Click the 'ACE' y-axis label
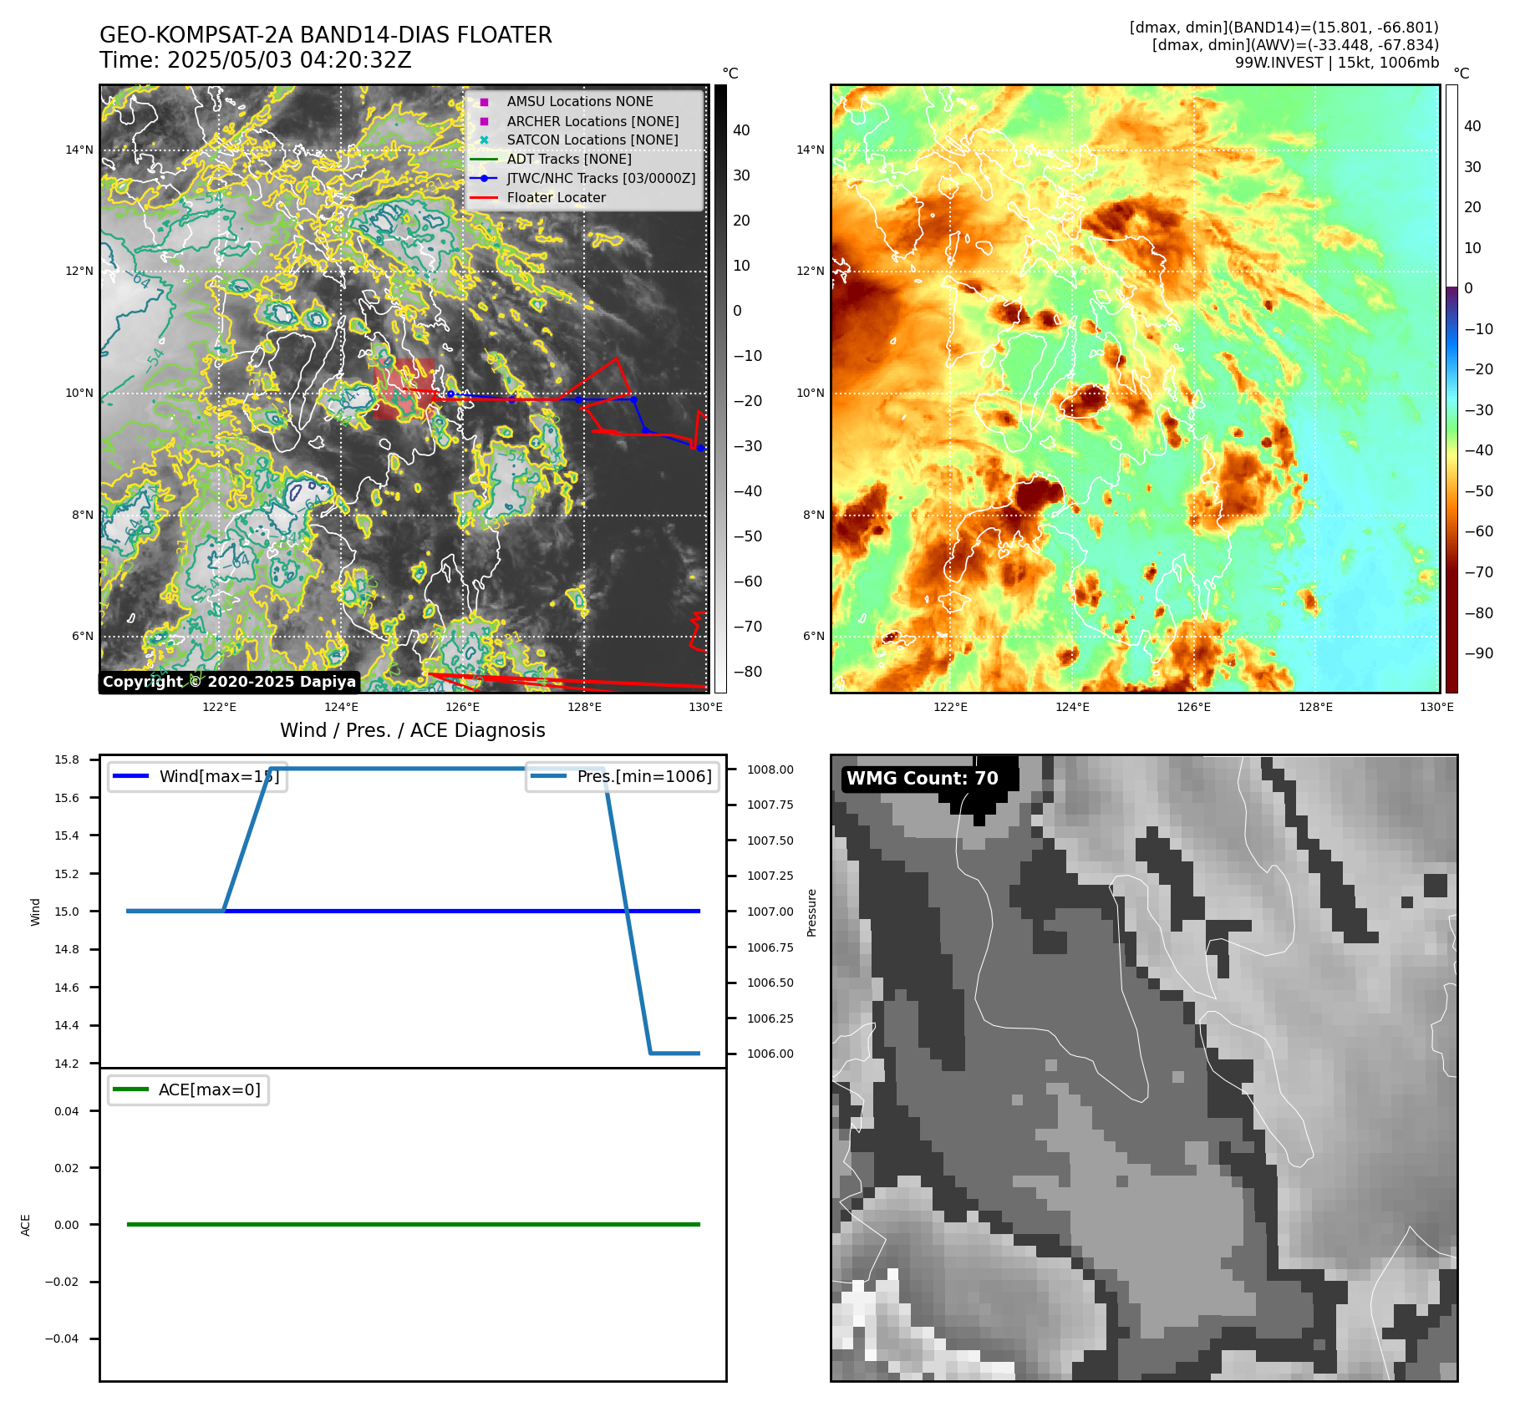 click(25, 1225)
